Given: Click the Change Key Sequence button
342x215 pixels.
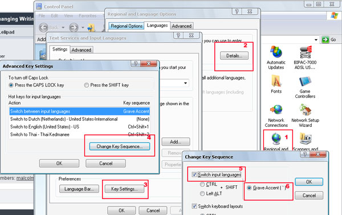Looking at the screenshot, I should click(120, 146).
